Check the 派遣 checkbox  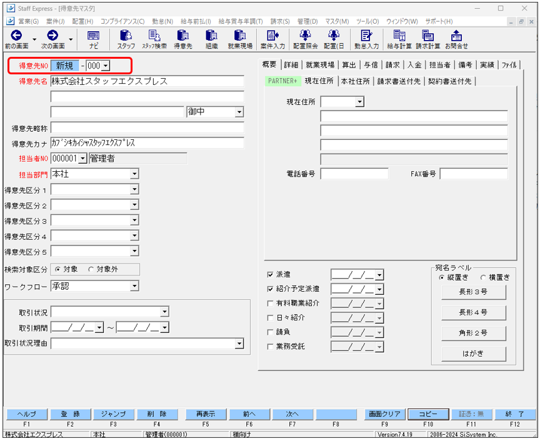(270, 274)
